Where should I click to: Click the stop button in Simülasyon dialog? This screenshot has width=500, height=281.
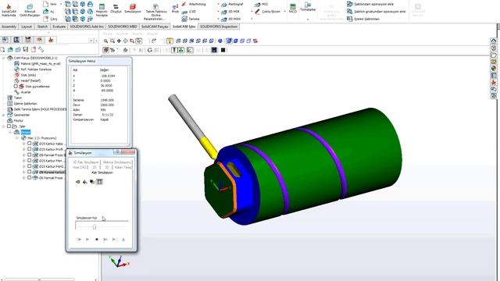[x=97, y=240]
